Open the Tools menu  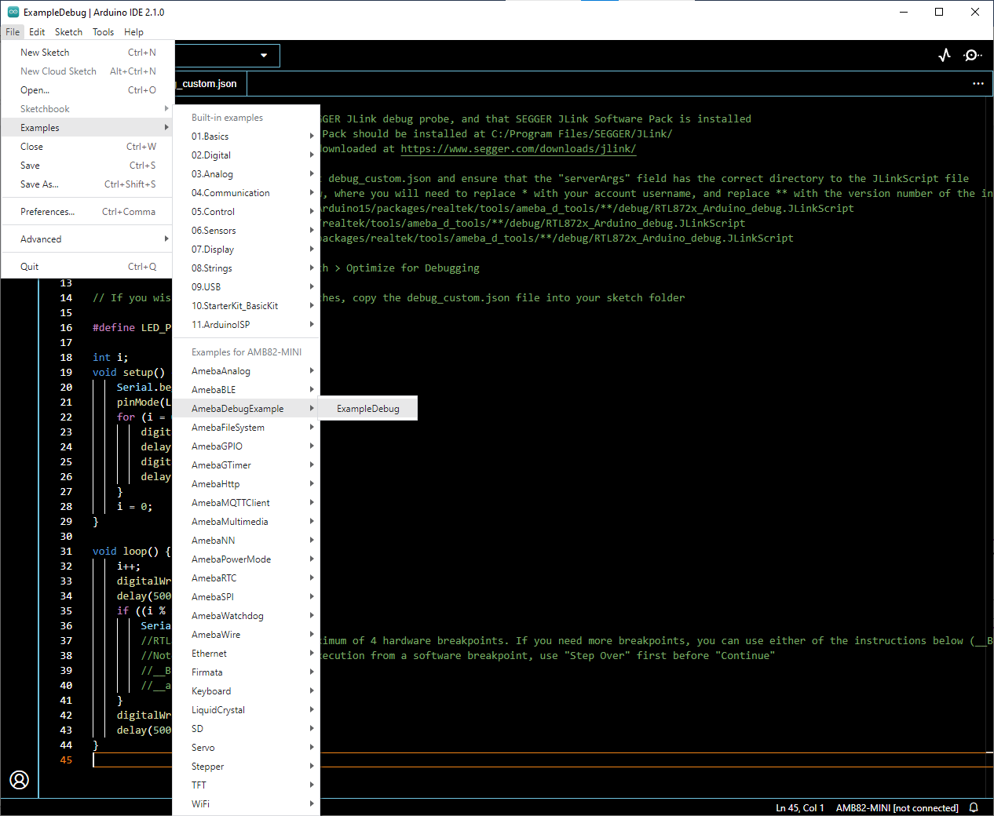(x=103, y=32)
